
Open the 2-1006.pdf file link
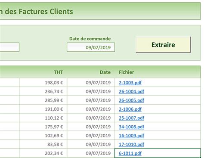pos(130,109)
